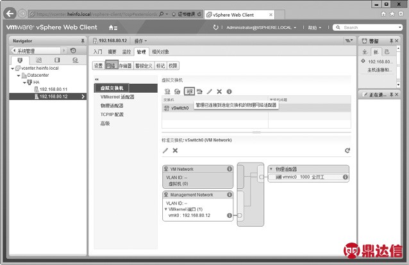Click Manage physical network adapters icon
This screenshot has height=265, width=409.
189,92
